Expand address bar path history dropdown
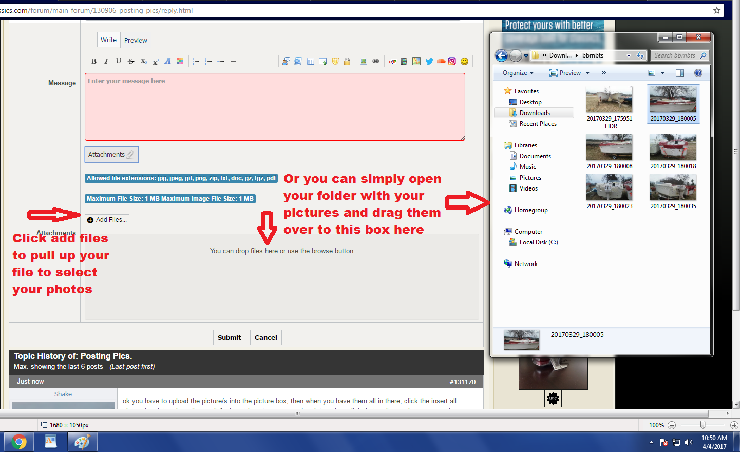741x455 pixels. pos(629,55)
